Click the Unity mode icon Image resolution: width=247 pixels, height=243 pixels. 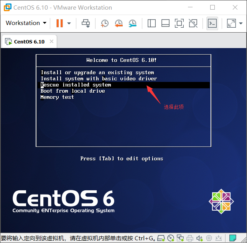point(193,23)
